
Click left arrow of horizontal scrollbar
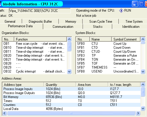pyautogui.click(x=5, y=113)
